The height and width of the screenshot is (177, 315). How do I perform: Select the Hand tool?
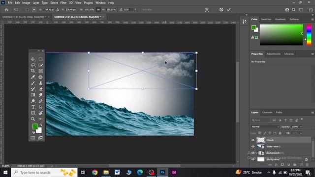(40, 113)
